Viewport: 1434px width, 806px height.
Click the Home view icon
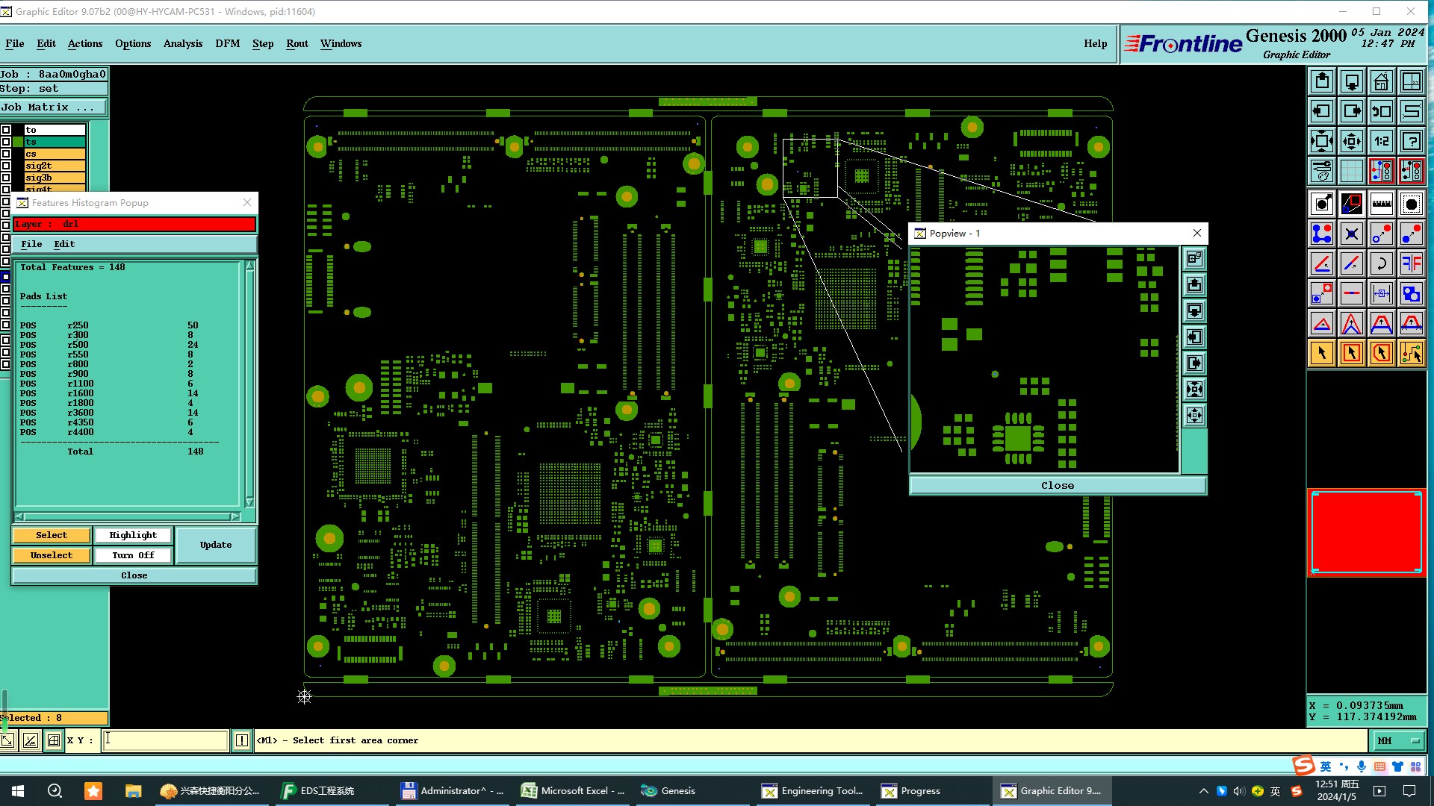pos(1381,81)
